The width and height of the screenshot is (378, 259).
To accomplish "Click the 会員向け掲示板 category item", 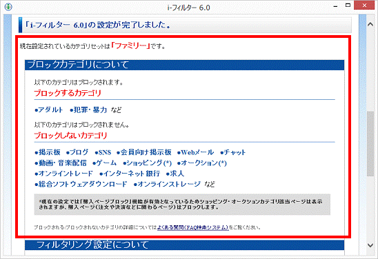I will (x=144, y=152).
